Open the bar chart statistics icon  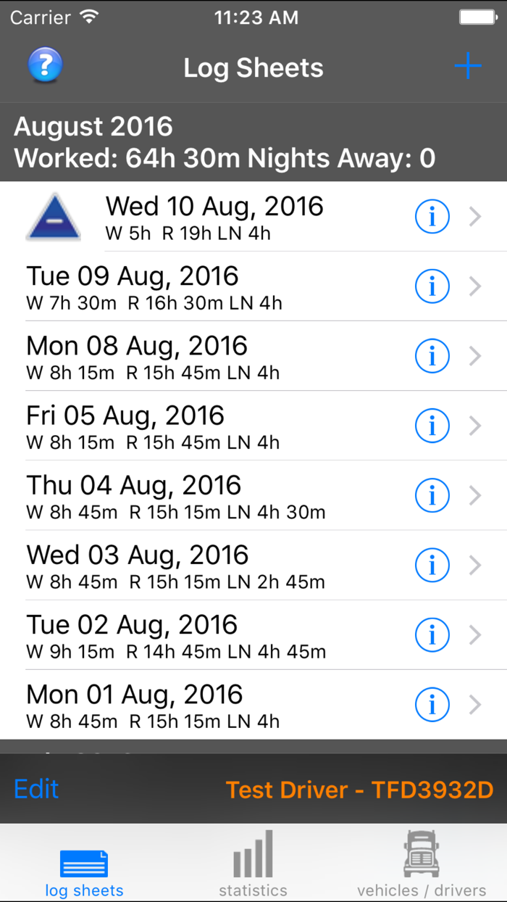coord(252,859)
